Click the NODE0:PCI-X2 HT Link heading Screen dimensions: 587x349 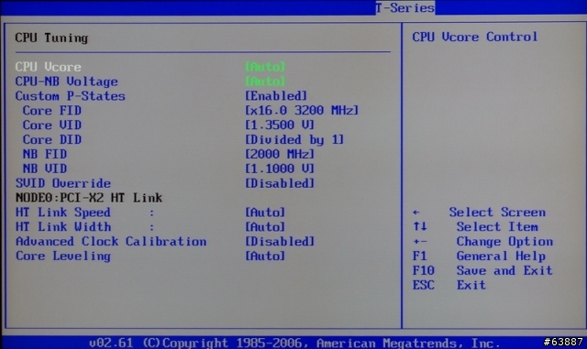coord(89,198)
